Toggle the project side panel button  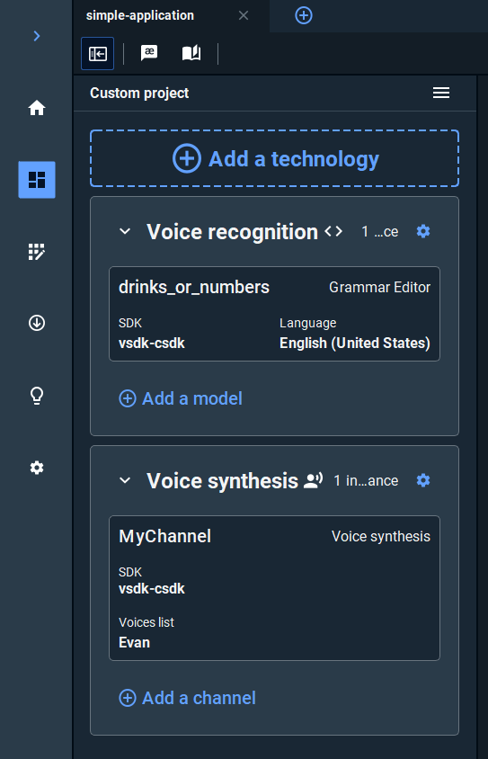point(98,53)
